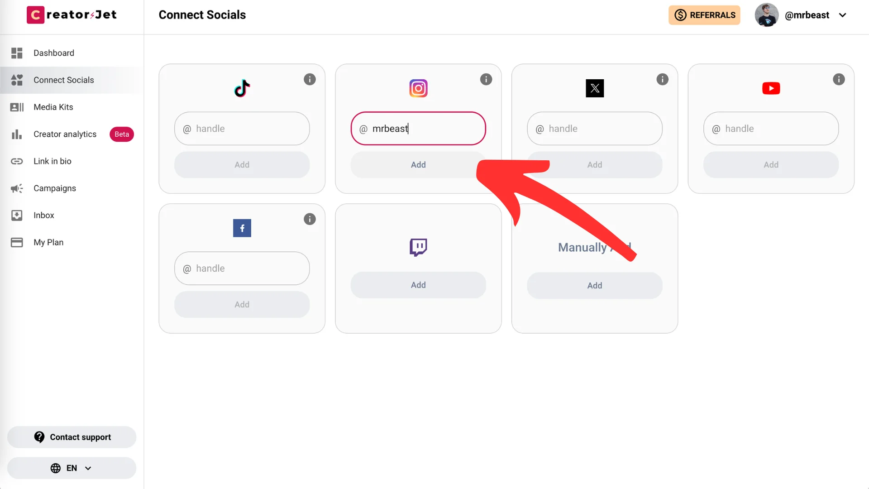Navigate to Campaigns section

[x=54, y=188]
